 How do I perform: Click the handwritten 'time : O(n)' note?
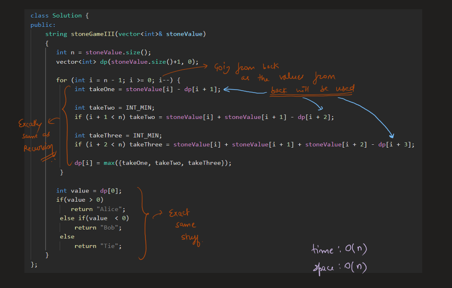pyautogui.click(x=339, y=250)
